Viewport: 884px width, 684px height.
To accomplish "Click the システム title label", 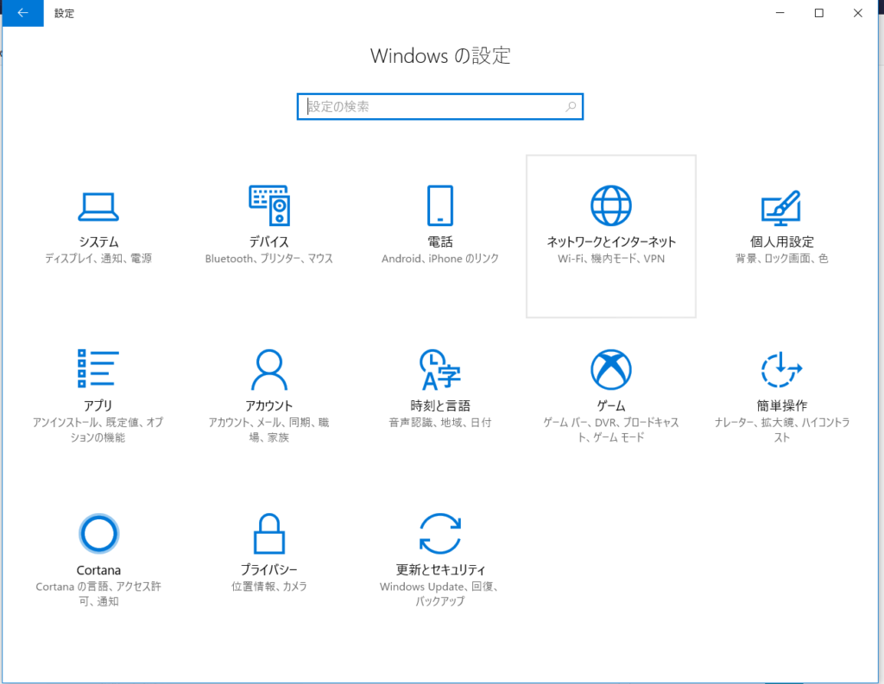I will 98,242.
